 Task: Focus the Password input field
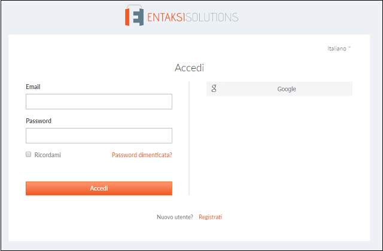[99, 136]
